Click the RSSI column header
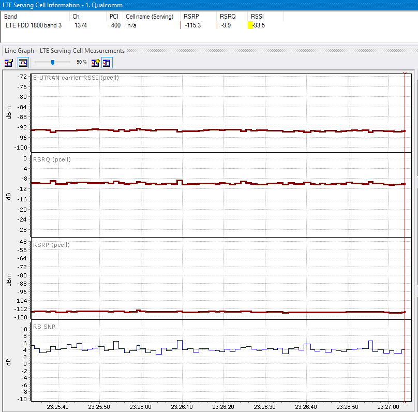This screenshot has width=418, height=412. [257, 17]
